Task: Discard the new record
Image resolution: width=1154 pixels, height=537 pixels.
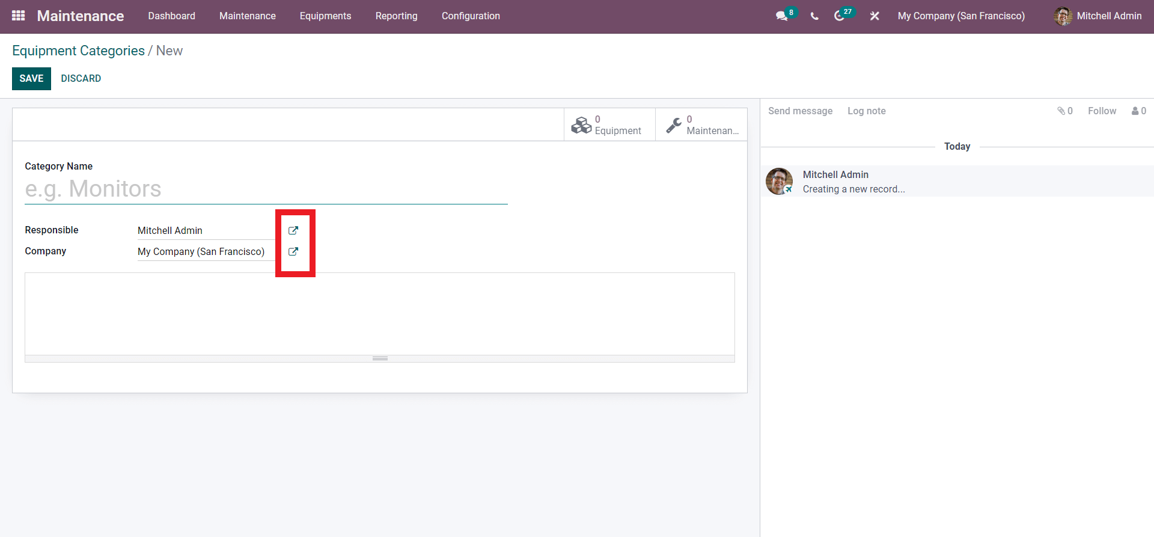Action: pos(81,79)
